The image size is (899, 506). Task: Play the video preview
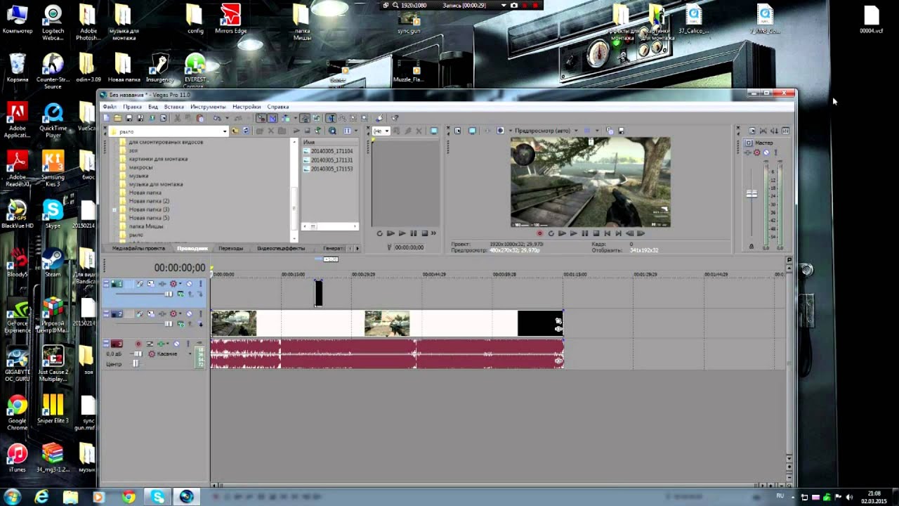[x=573, y=233]
